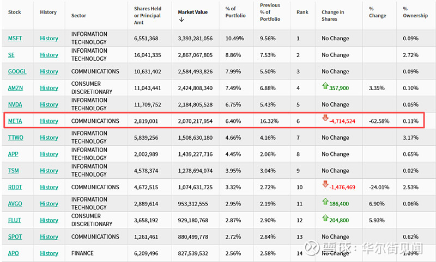Click the green up arrow for AMZN
The height and width of the screenshot is (262, 436).
pos(325,86)
